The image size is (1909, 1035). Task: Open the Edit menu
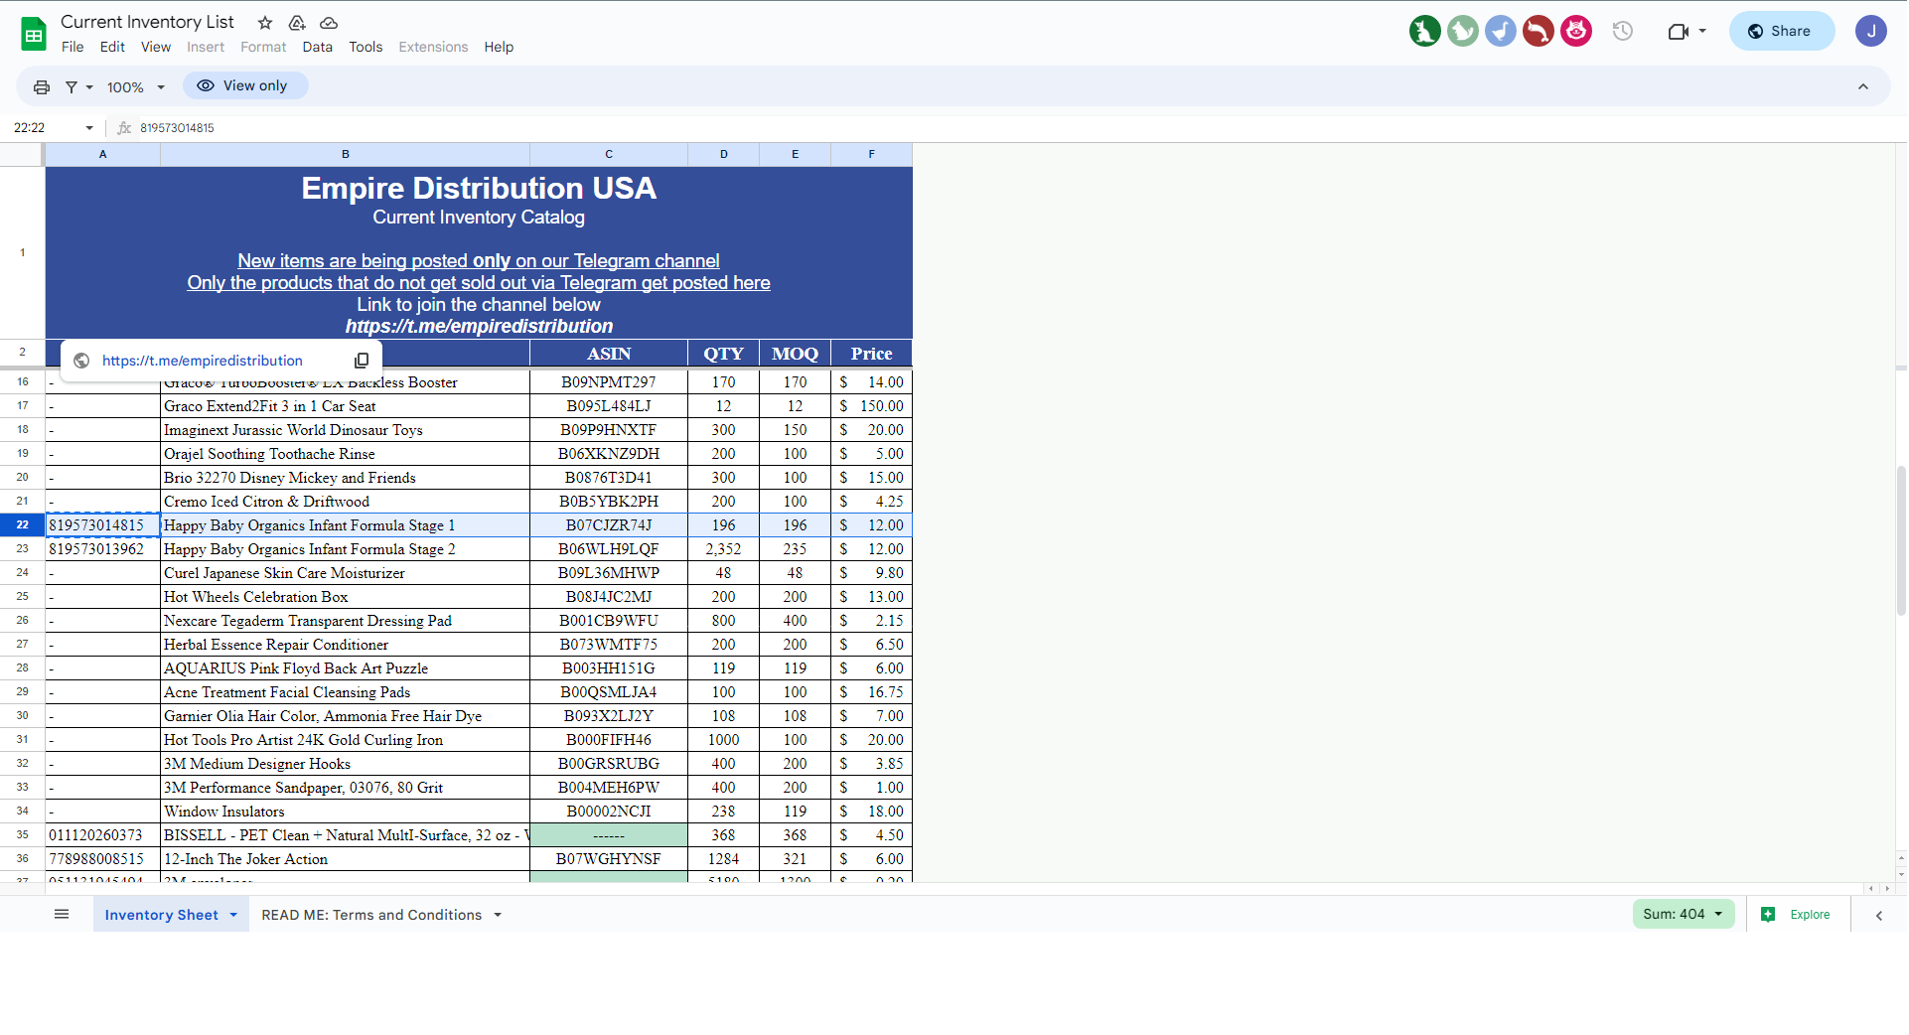pyautogui.click(x=112, y=47)
